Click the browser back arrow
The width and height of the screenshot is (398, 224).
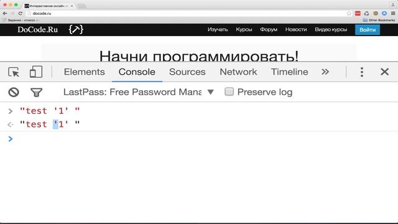click(5, 14)
